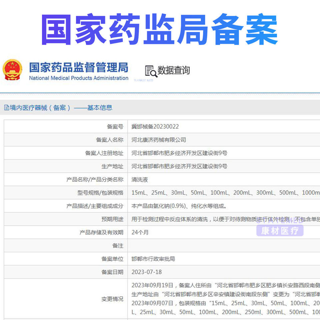This screenshot has height=320, width=320.
Task: Click the product description mentioning 氯化钠(0.9%)
Action: tap(179, 206)
